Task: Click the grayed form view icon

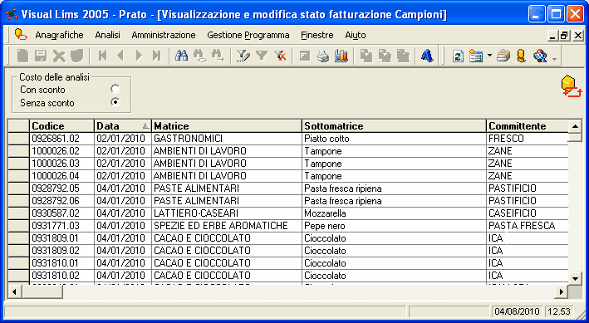Action: pyautogui.click(x=305, y=56)
